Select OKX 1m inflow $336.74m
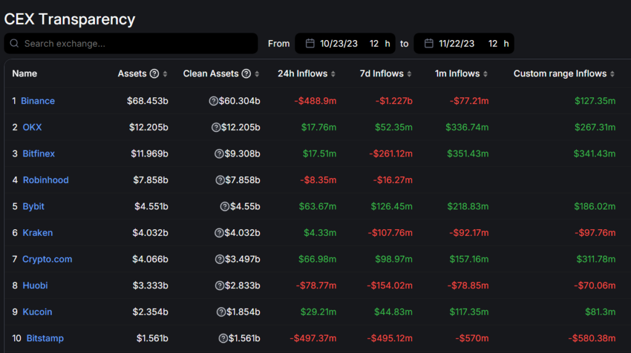The image size is (631, 353). [467, 127]
